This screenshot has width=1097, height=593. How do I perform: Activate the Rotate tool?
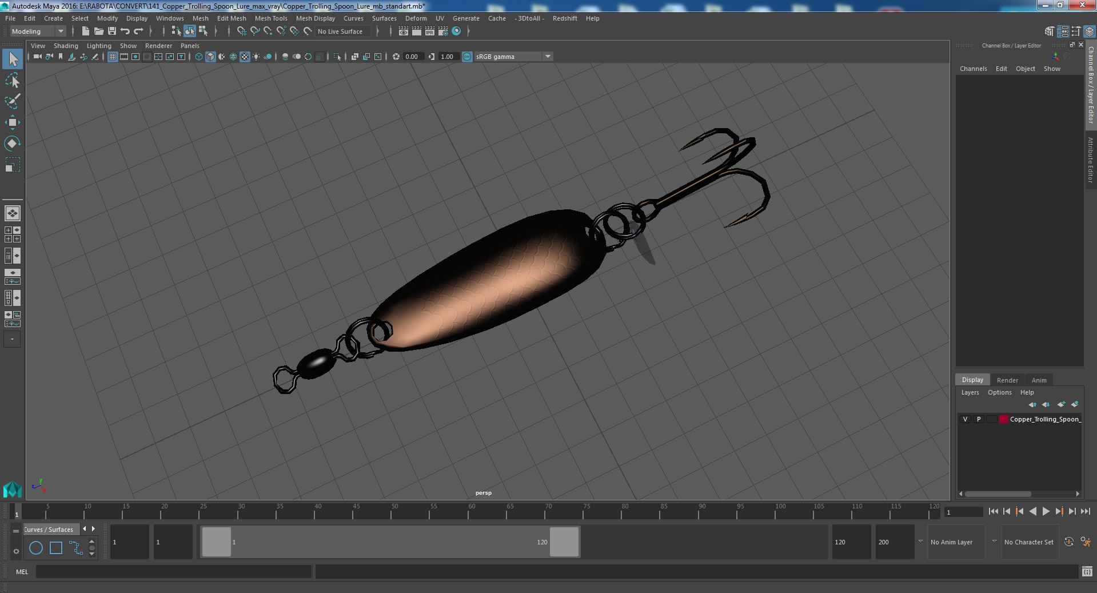point(13,143)
